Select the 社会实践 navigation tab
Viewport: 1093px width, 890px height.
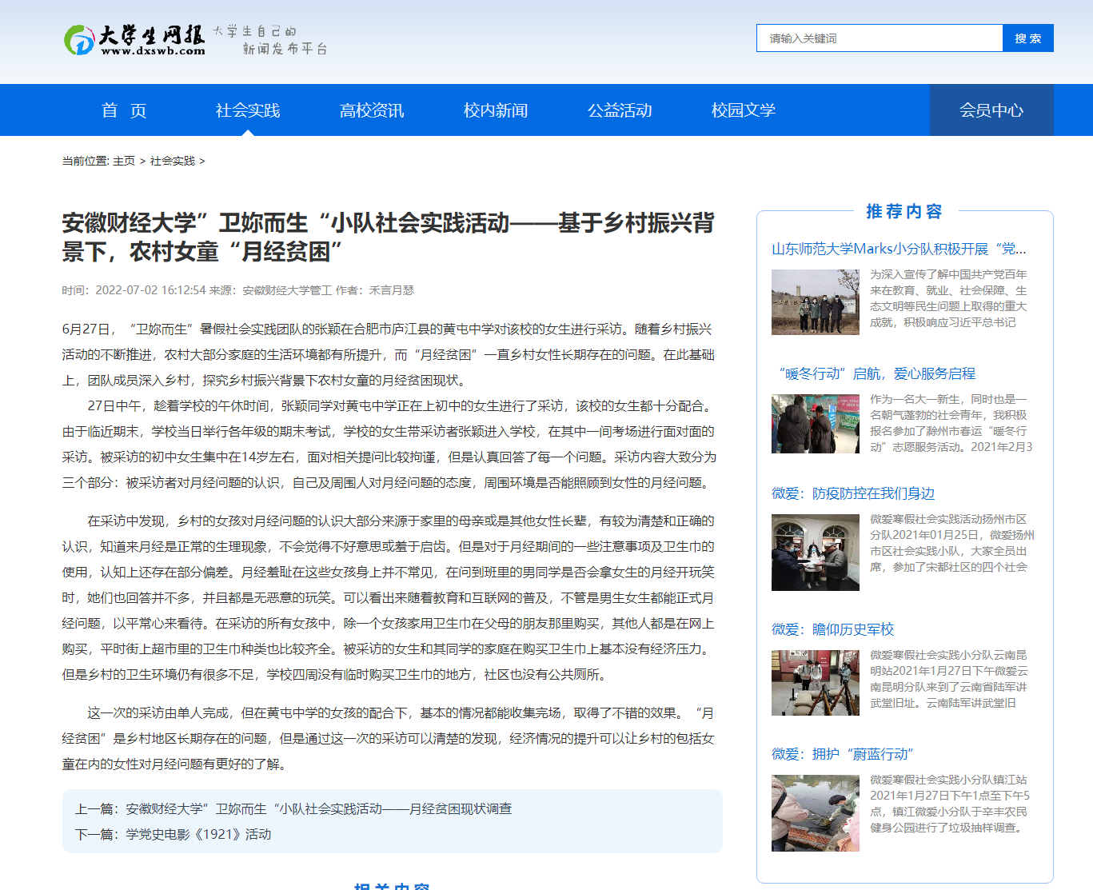point(248,110)
